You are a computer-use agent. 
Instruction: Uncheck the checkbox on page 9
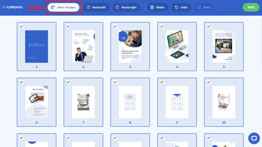[162, 82]
